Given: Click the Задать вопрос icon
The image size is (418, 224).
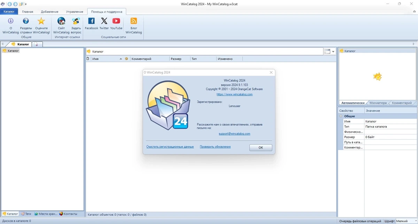Looking at the screenshot, I should click(x=76, y=21).
